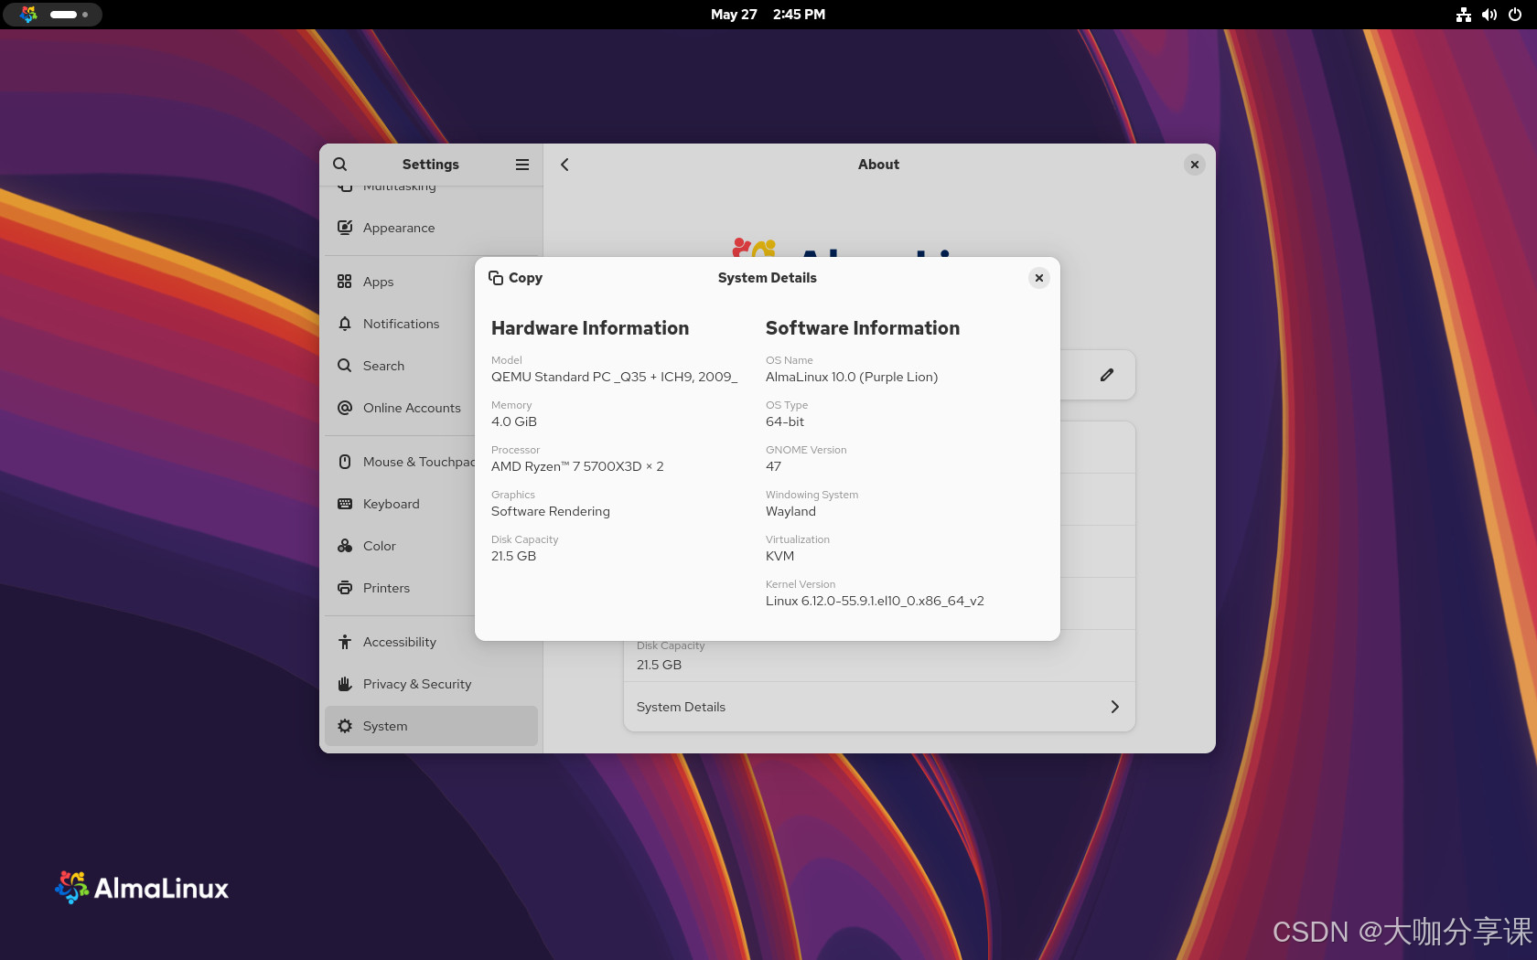Screen dimensions: 1537x960
Task: Click virtualization value KVM
Action: (779, 556)
